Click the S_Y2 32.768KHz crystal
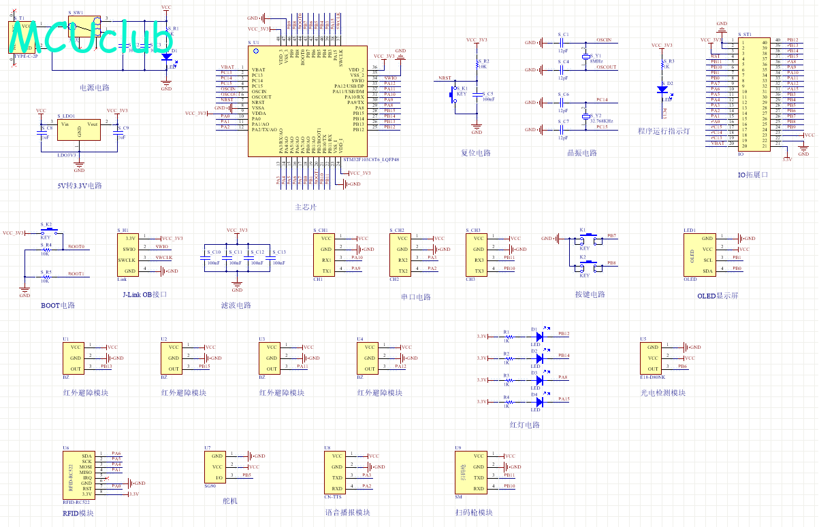Image resolution: width=819 pixels, height=527 pixels. coord(585,117)
